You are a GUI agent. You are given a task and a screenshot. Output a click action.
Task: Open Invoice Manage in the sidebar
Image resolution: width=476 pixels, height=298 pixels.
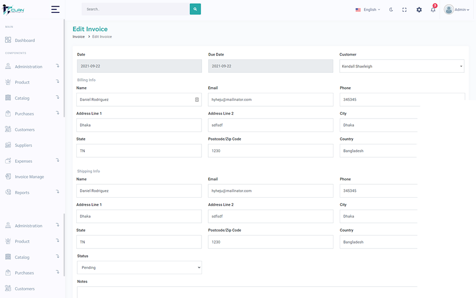29,177
